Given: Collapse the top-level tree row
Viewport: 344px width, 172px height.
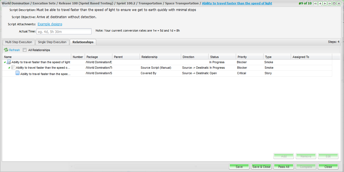Looking at the screenshot, I should coord(5,62).
